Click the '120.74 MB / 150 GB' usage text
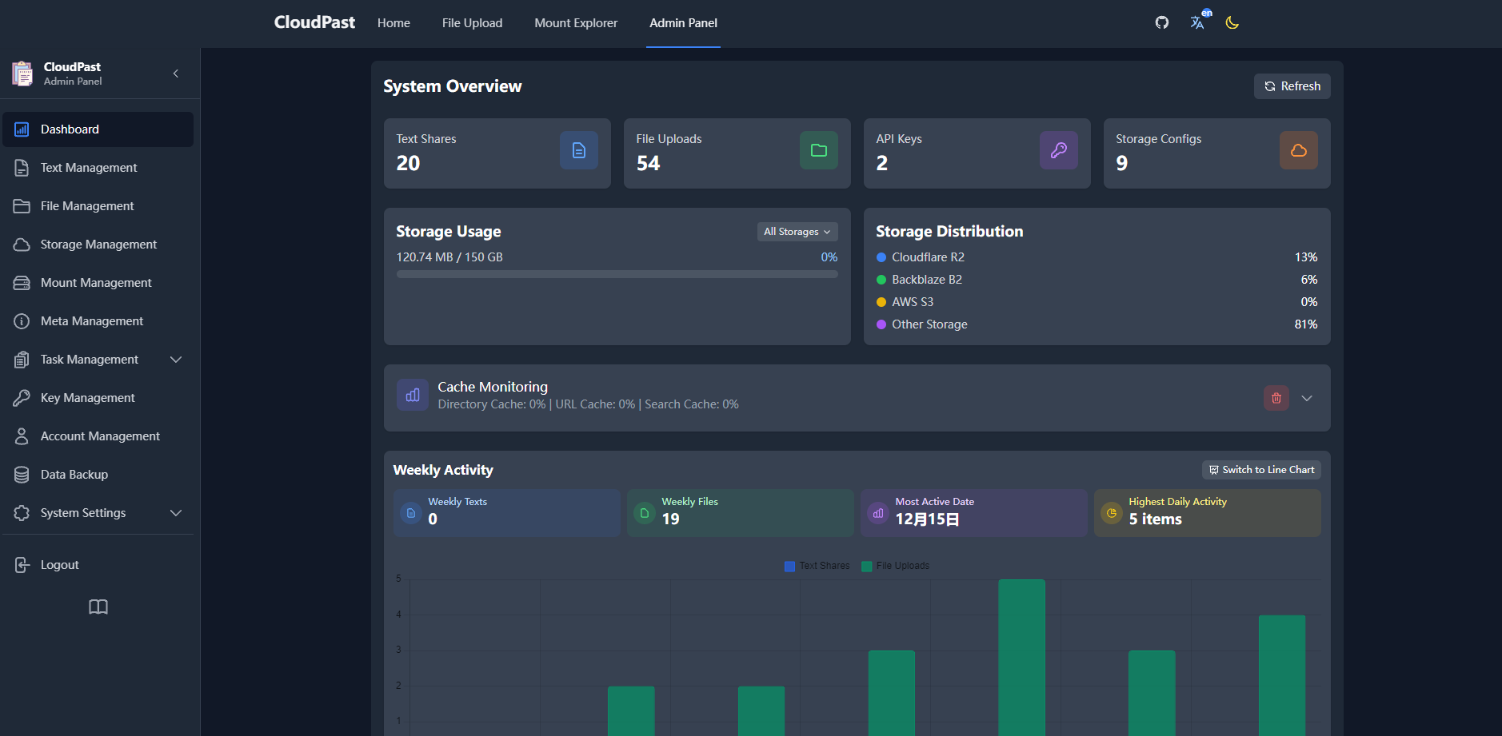The image size is (1502, 736). click(449, 257)
